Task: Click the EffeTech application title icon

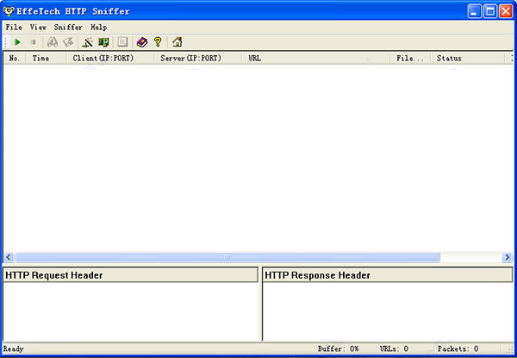Action: tap(9, 11)
